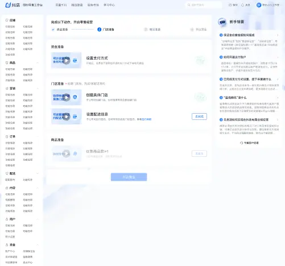Click the 新手秘籍 robot mascot icon

[x=222, y=22]
